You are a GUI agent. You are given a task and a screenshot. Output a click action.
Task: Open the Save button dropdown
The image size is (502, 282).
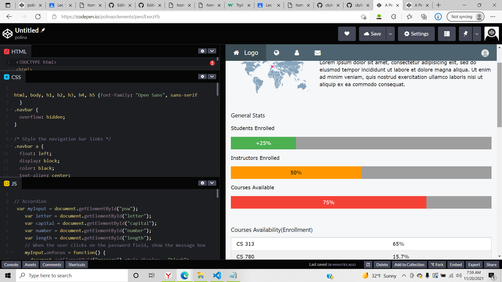pyautogui.click(x=390, y=34)
